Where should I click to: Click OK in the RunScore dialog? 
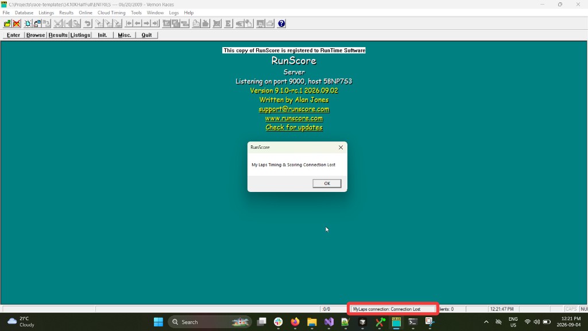click(327, 183)
